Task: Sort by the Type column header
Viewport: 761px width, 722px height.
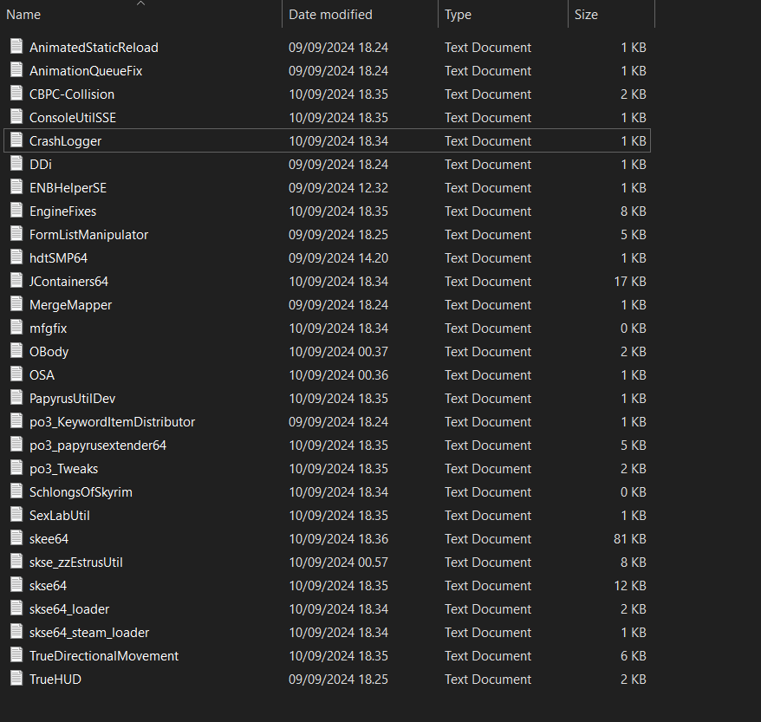Action: click(x=458, y=15)
